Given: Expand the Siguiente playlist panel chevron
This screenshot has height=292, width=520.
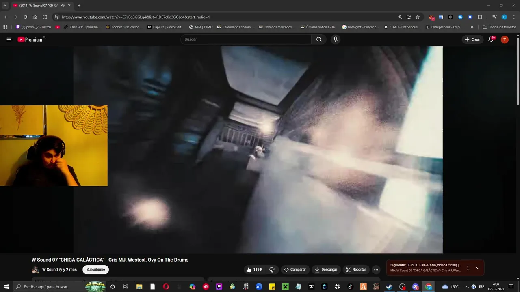Looking at the screenshot, I should point(478,268).
